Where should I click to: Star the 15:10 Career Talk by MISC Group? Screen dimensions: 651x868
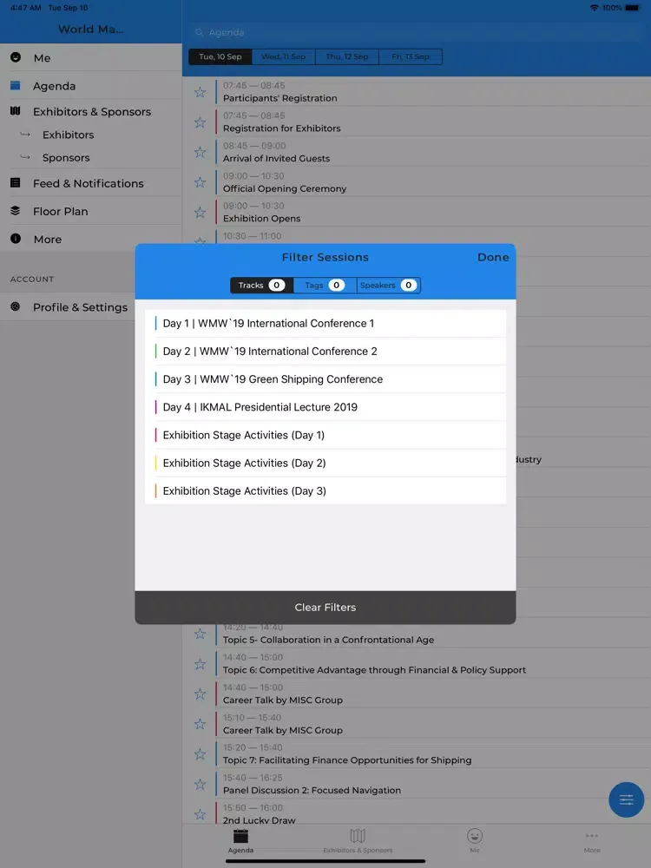coord(200,724)
